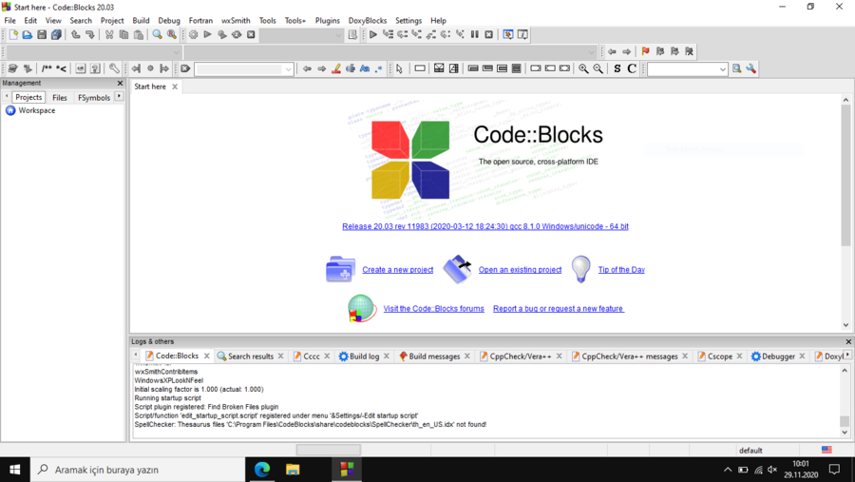This screenshot has width=855, height=482.
Task: Click the Break debugger pause icon
Action: [x=474, y=34]
